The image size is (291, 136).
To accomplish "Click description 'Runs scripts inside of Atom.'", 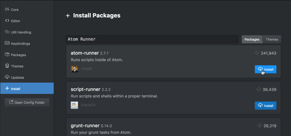I will click(x=97, y=60).
